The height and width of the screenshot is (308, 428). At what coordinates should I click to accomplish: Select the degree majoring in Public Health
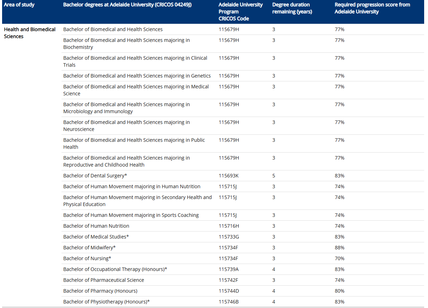[134, 144]
